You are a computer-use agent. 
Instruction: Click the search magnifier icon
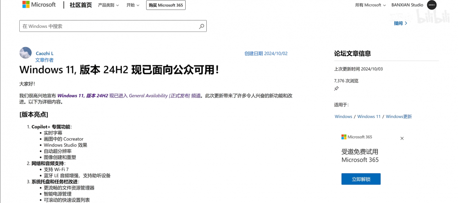201,26
